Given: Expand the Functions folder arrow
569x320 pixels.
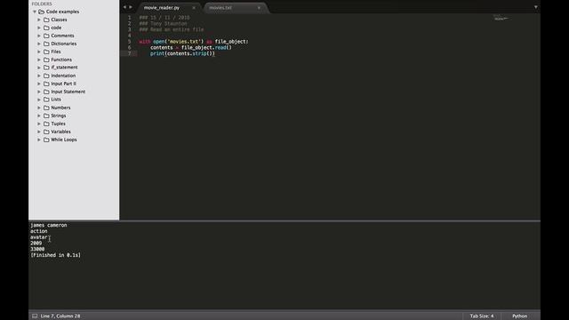Looking at the screenshot, I should tap(39, 60).
